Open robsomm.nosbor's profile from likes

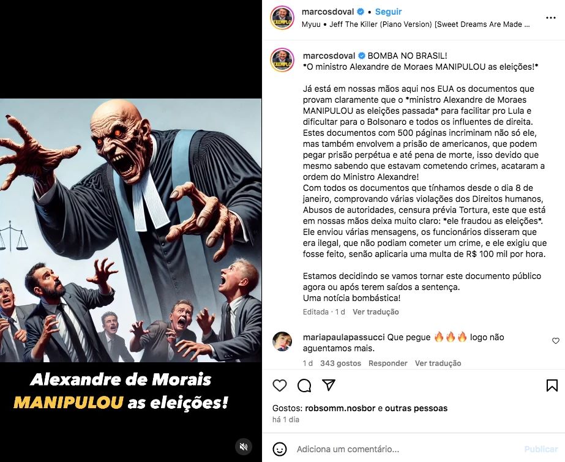340,408
